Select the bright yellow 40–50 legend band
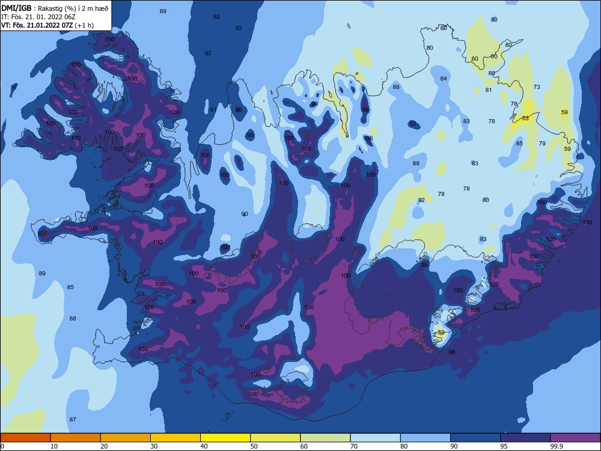 225,438
